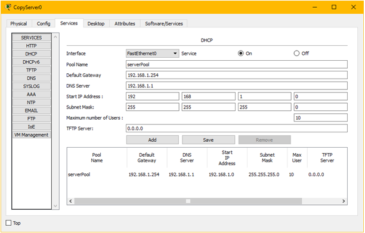The image size is (365, 233).
Task: Edit last octet of Subnet Mask
Action: [320, 107]
